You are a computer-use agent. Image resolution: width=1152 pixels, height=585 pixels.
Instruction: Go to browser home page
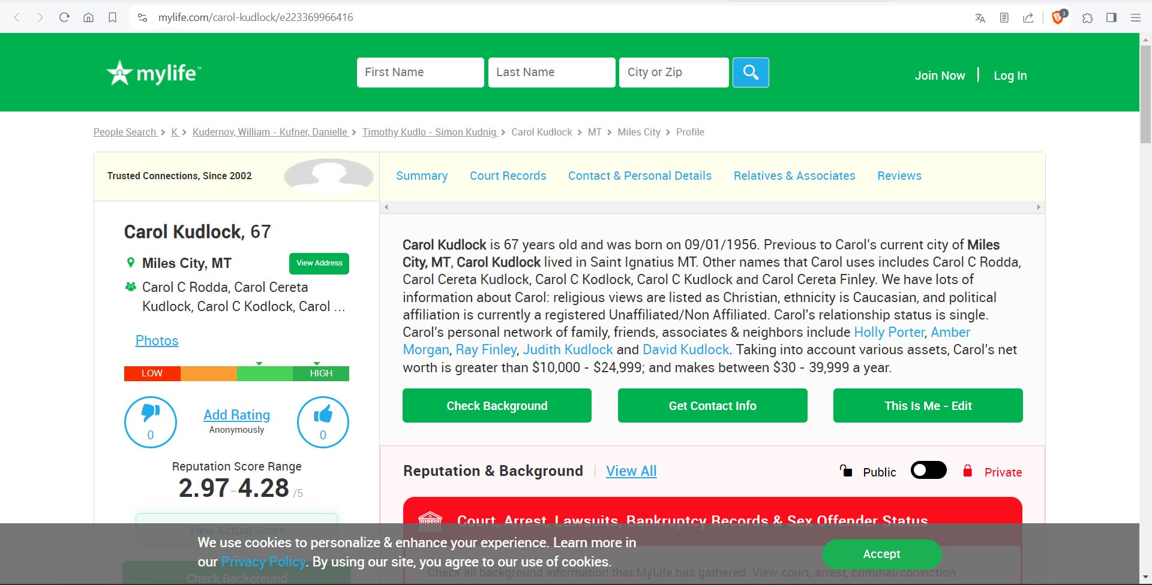click(x=88, y=17)
